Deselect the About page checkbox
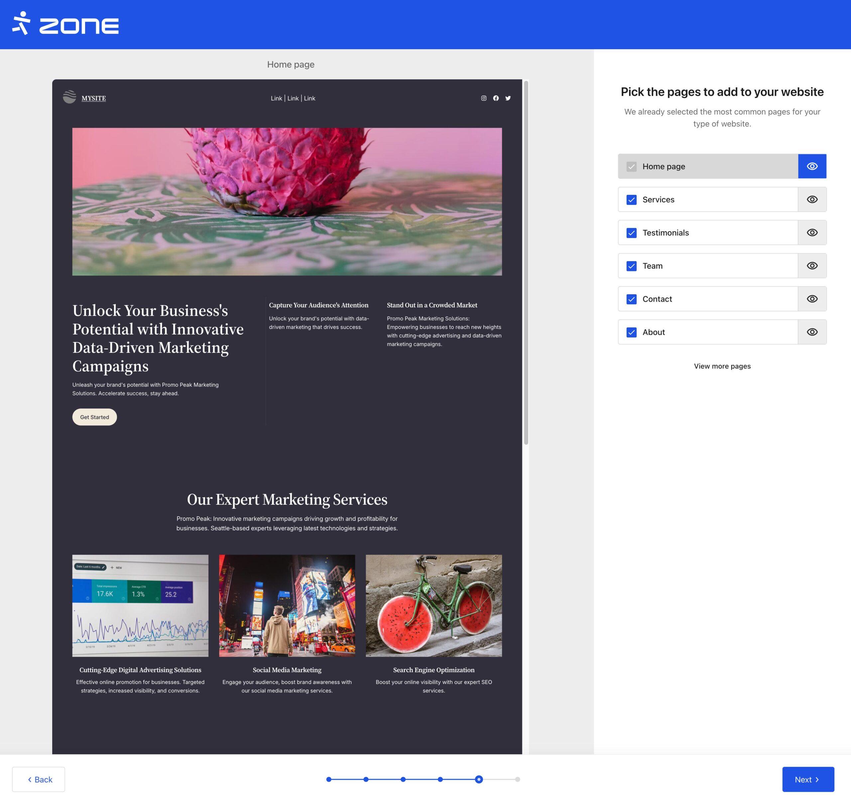 631,332
